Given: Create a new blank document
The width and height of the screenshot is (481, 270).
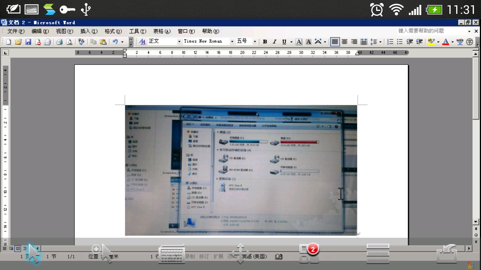Looking at the screenshot, I should point(8,42).
